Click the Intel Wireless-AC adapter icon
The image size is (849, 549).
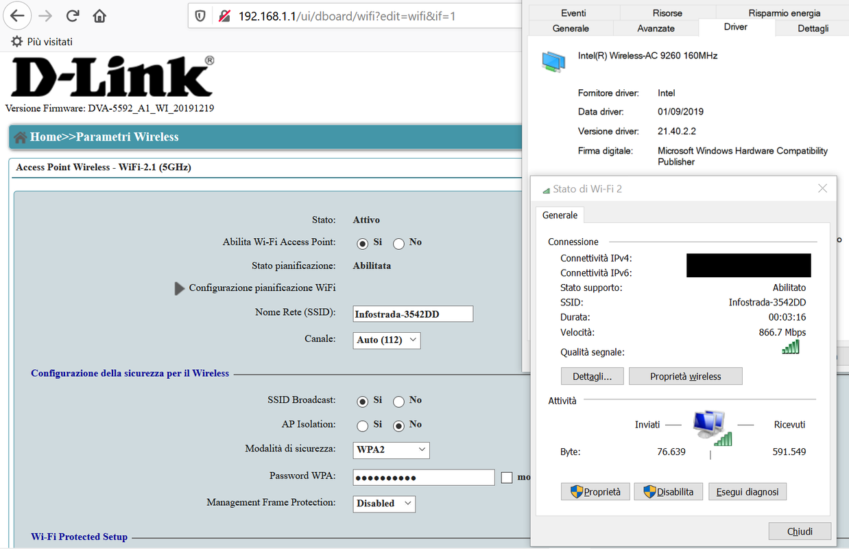pyautogui.click(x=553, y=62)
